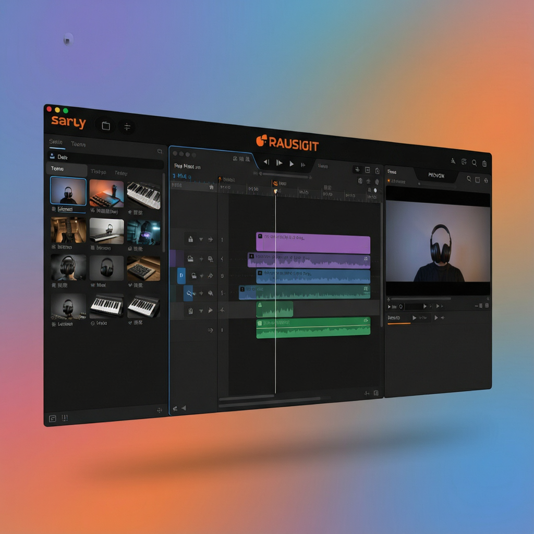534x534 pixels.
Task: Select the orange-lit synth keyboard thumbnail
Action: pos(106,194)
